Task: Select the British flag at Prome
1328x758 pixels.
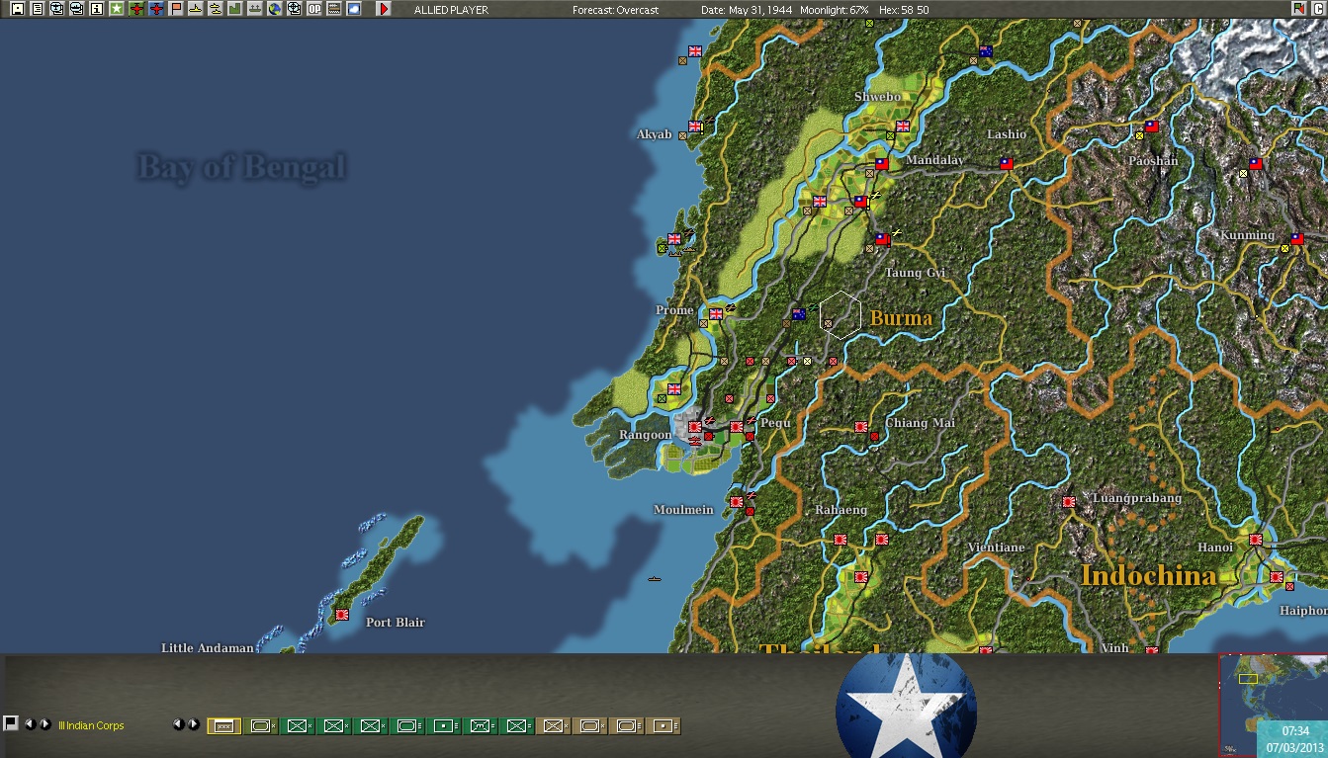Action: pyautogui.click(x=716, y=314)
